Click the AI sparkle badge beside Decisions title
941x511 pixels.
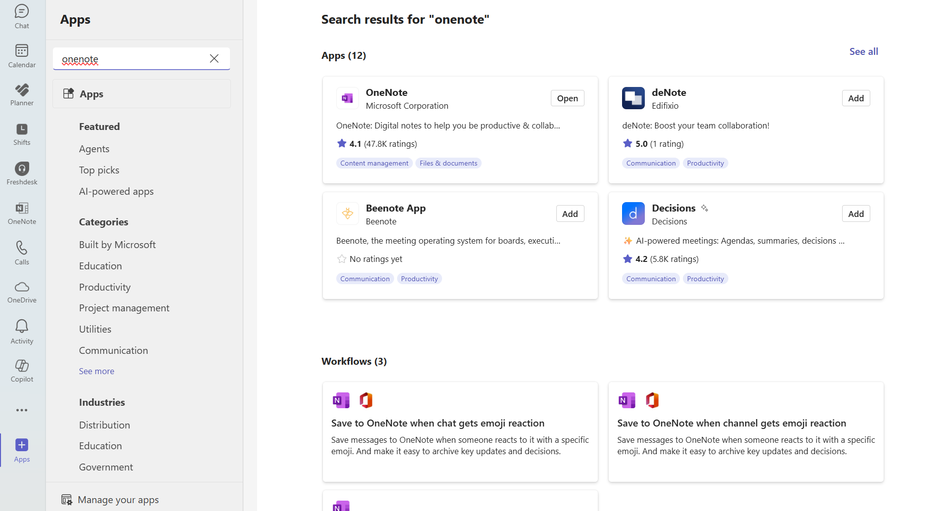tap(705, 208)
